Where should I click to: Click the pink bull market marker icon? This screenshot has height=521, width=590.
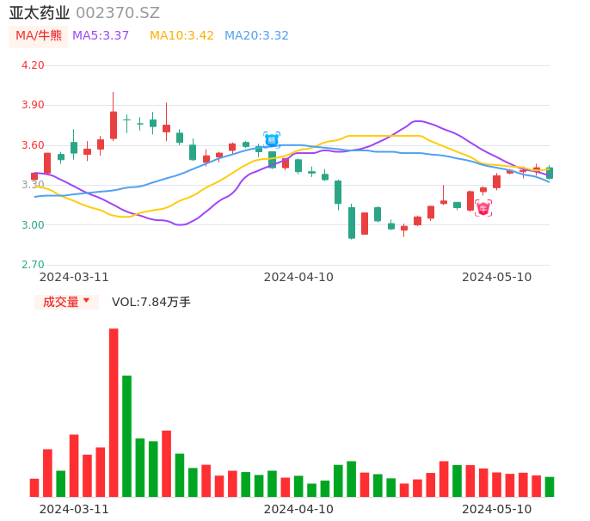(483, 208)
